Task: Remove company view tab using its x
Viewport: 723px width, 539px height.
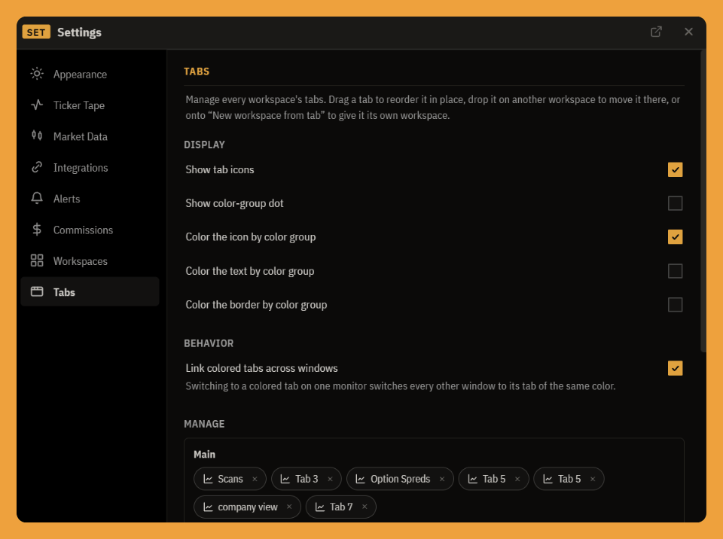Action: pyautogui.click(x=289, y=507)
